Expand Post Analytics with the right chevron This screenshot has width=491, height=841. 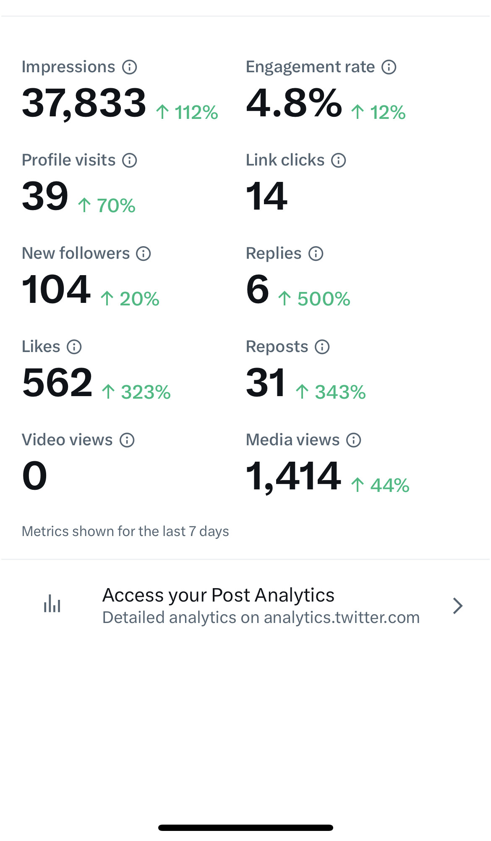pyautogui.click(x=458, y=606)
